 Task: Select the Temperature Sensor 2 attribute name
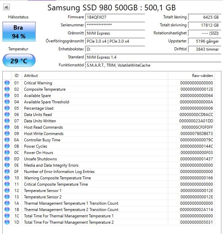pyautogui.click(x=43, y=197)
